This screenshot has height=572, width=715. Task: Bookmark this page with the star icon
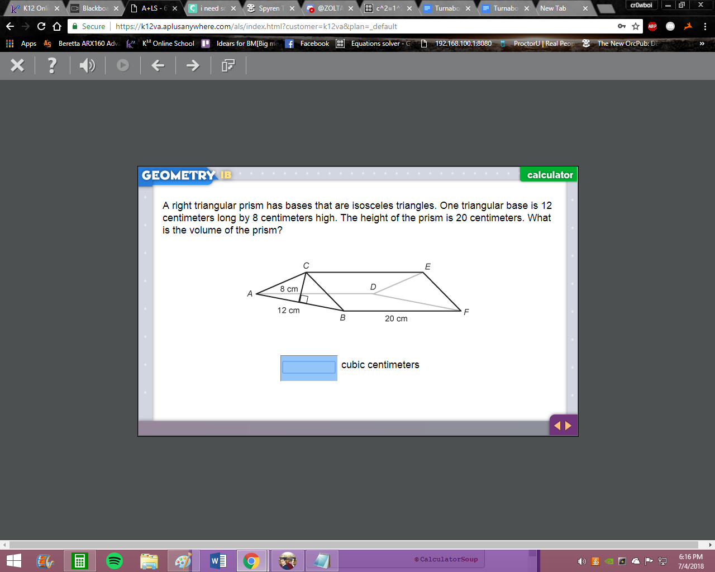[636, 26]
